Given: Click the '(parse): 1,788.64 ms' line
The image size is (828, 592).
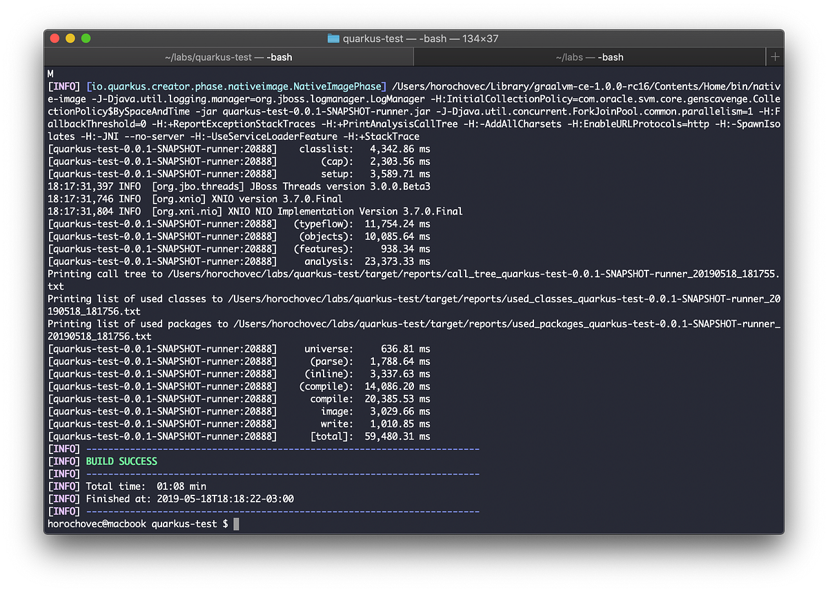Looking at the screenshot, I should (x=239, y=361).
